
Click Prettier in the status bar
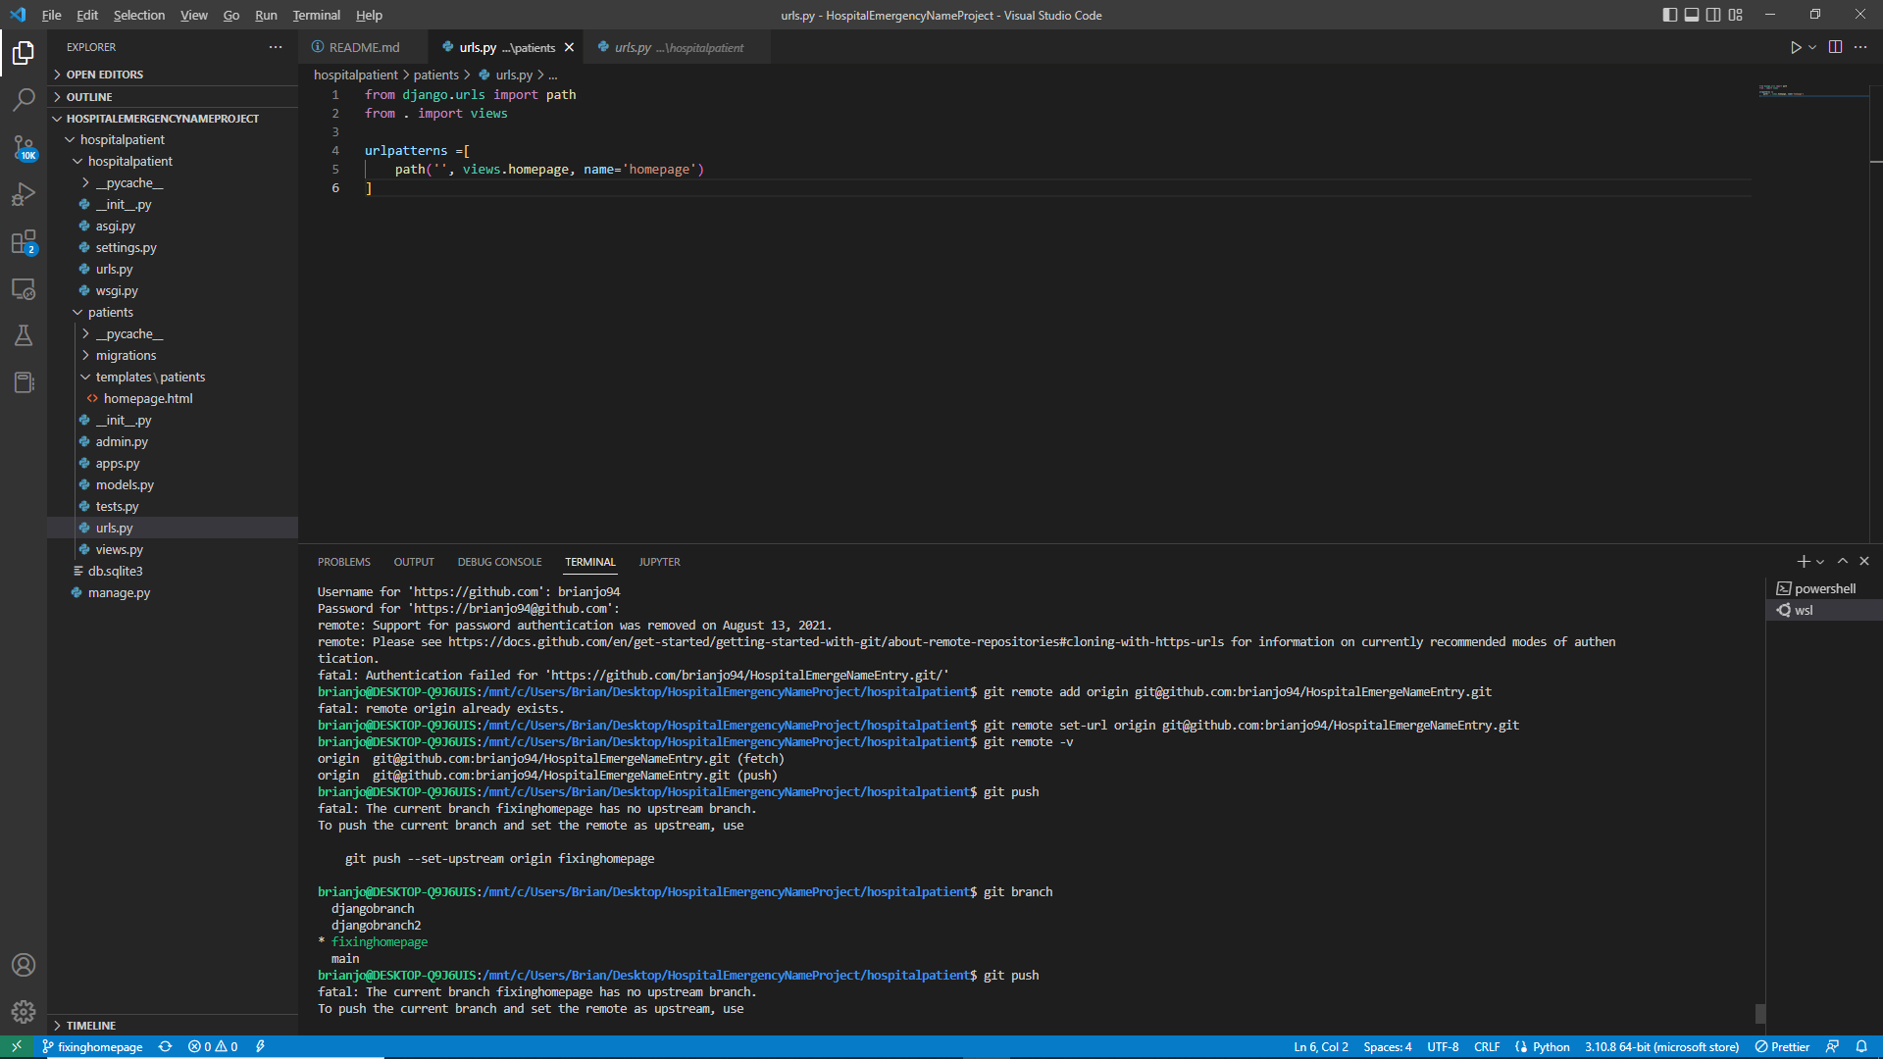point(1785,1046)
